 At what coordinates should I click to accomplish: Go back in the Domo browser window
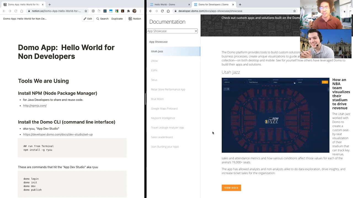(150, 11)
